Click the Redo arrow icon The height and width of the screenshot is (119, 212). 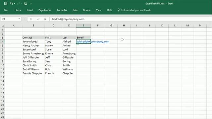19,4
